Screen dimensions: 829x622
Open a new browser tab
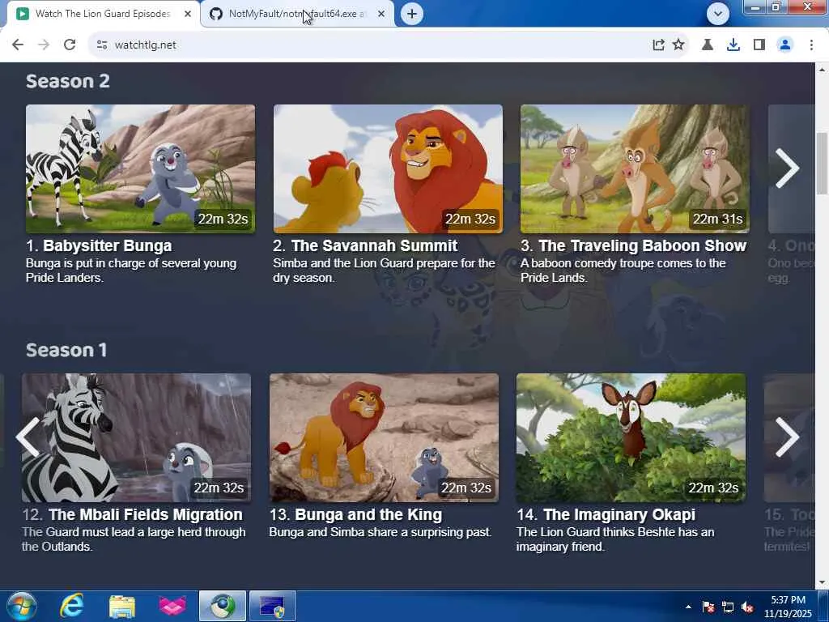(x=412, y=14)
